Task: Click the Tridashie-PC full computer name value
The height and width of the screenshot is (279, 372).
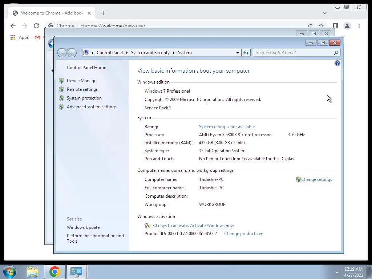Action: coord(211,188)
